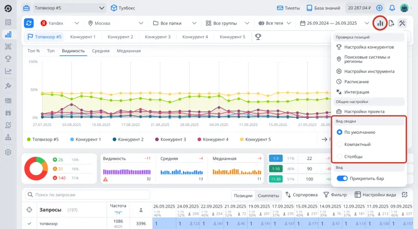Screen dimensions: 418x229
Task: Open the notifications bell icon
Action: click(x=391, y=8)
